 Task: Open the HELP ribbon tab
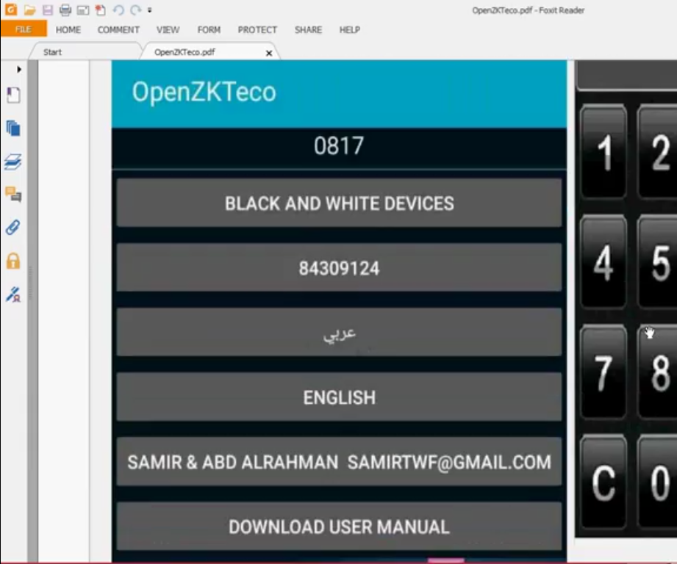[350, 30]
